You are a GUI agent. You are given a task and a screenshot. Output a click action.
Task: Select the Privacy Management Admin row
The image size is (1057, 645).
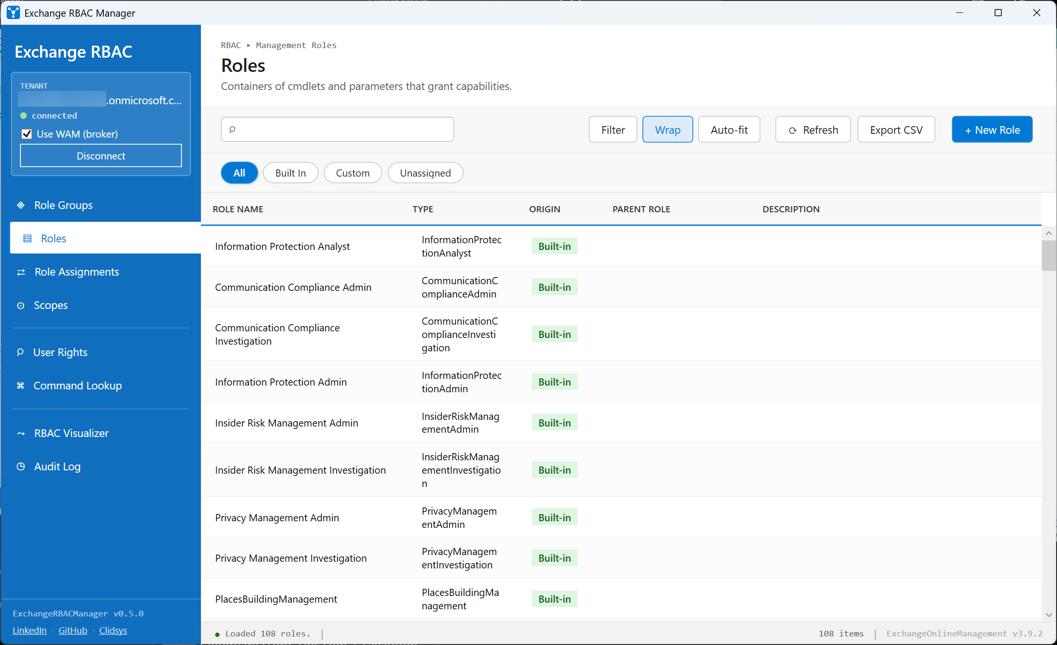tap(621, 517)
